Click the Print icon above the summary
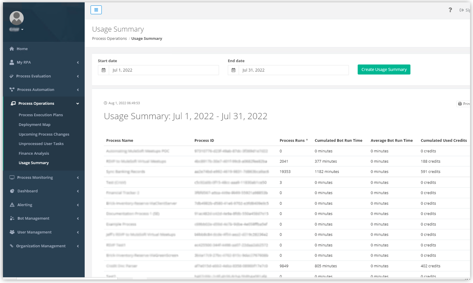473x283 pixels. tap(460, 104)
